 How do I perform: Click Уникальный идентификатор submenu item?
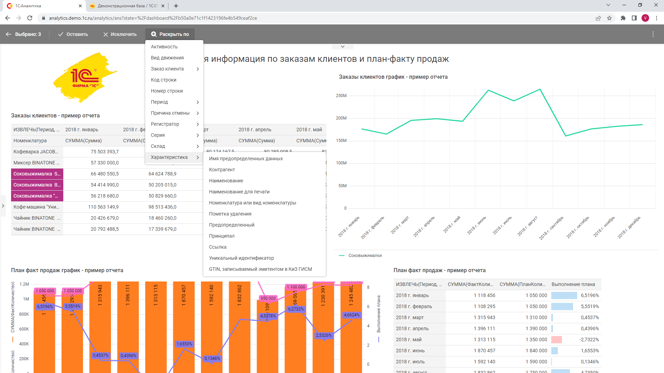click(x=265, y=258)
